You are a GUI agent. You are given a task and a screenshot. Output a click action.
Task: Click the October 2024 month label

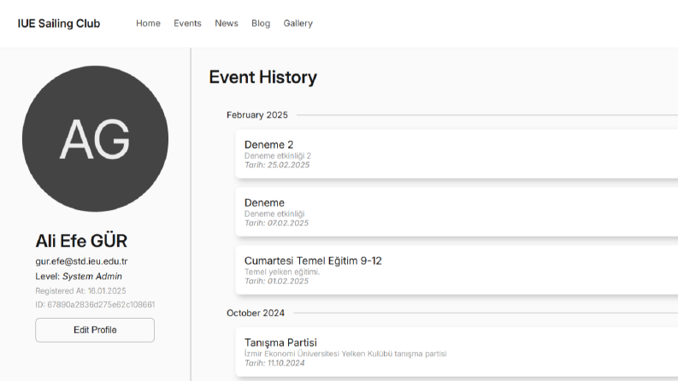[x=256, y=313]
